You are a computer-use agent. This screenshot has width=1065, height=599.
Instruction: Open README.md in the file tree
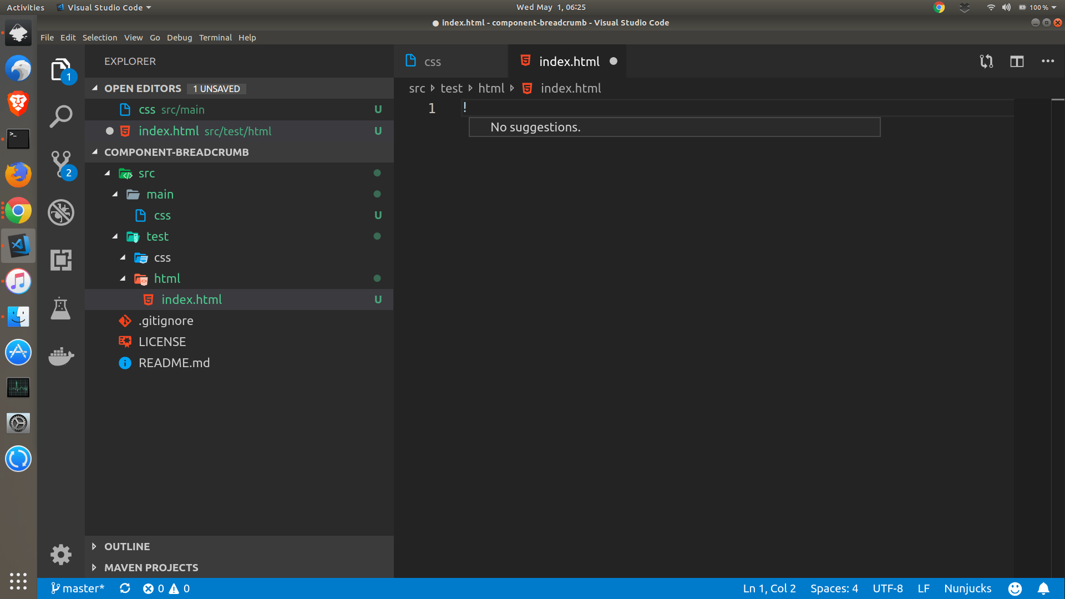(174, 363)
